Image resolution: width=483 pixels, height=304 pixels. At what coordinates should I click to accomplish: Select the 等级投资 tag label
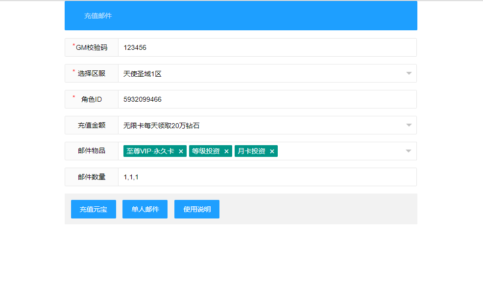click(x=206, y=152)
